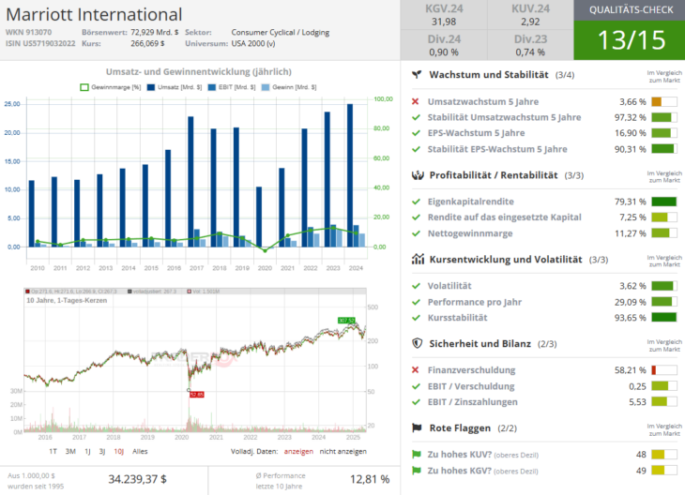Image resolution: width=685 pixels, height=495 pixels.
Task: Click the Finanzverschuldung label
Action: (471, 370)
